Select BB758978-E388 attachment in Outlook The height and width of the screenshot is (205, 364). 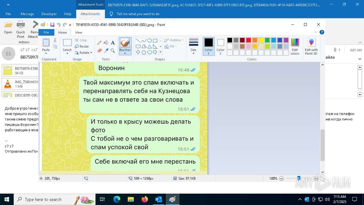[x=20, y=71]
